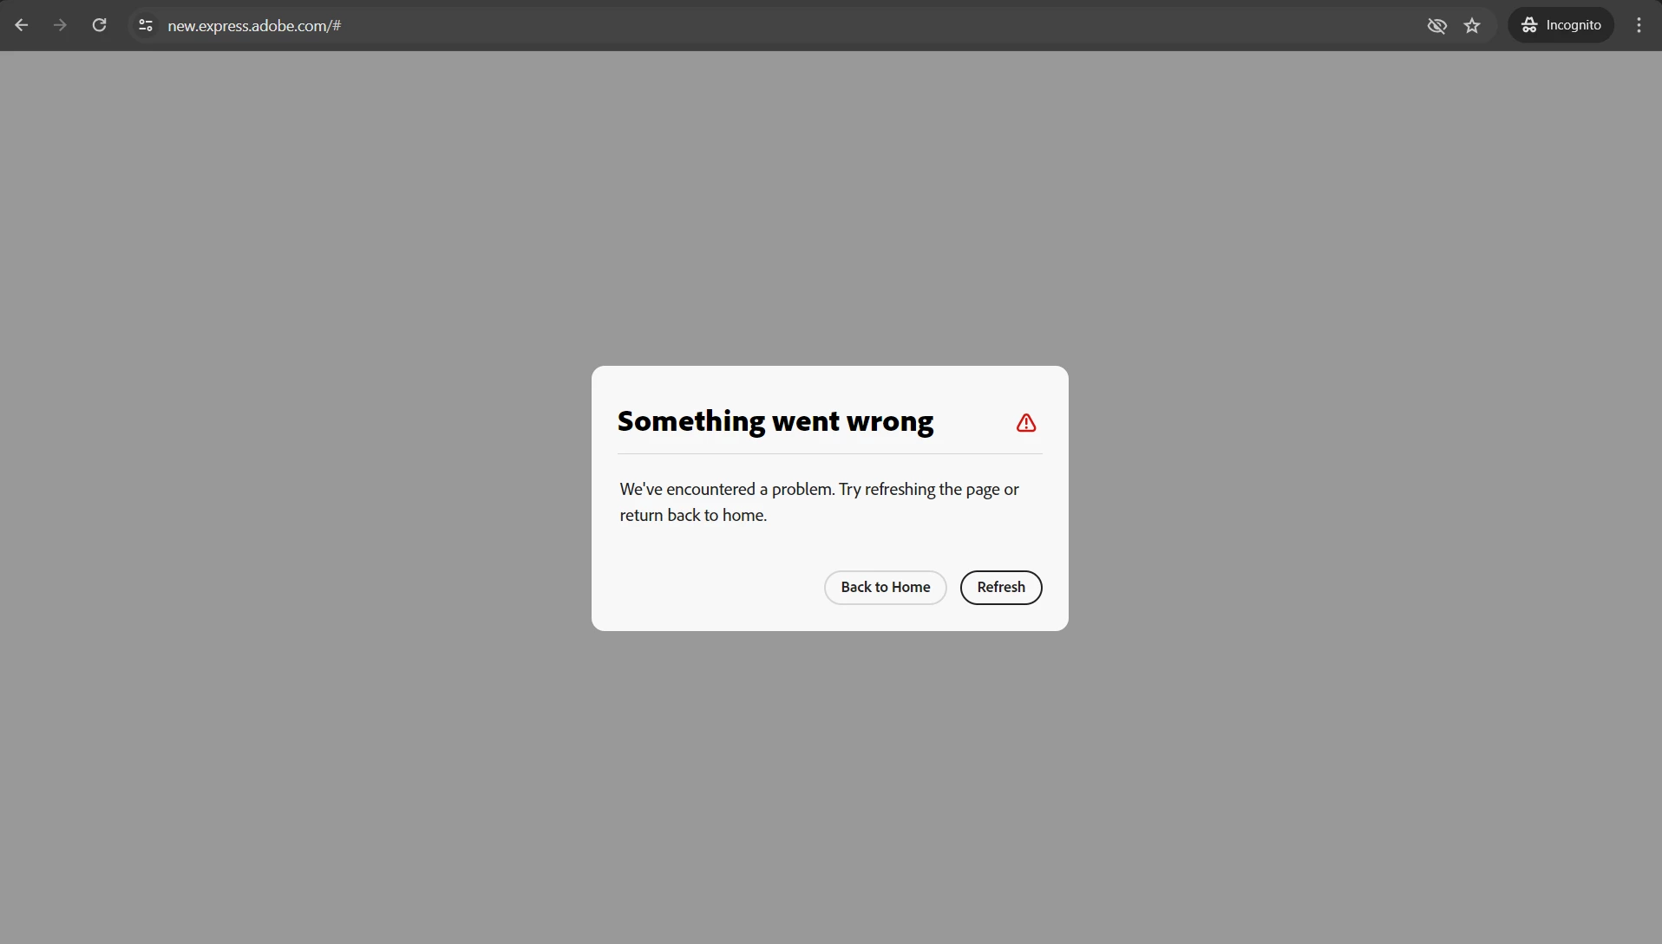Screen dimensions: 1662x944
Task: Reload the page with the browser reload icon
Action: pyautogui.click(x=100, y=25)
